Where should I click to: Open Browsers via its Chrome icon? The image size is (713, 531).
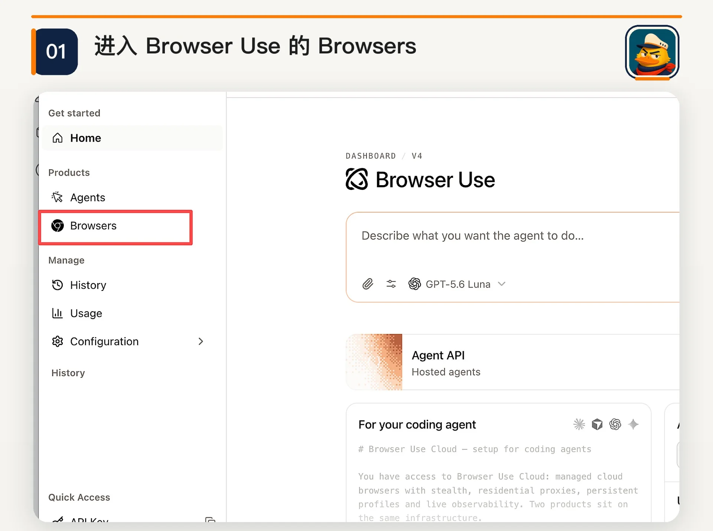click(x=58, y=226)
